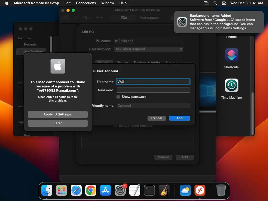
Task: Open Spotlight search in menu bar
Action: pos(215,3)
